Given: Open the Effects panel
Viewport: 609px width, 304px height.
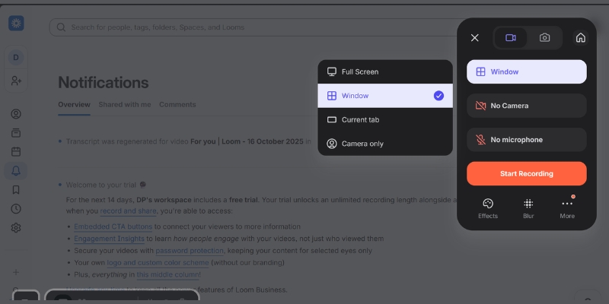Looking at the screenshot, I should (488, 207).
